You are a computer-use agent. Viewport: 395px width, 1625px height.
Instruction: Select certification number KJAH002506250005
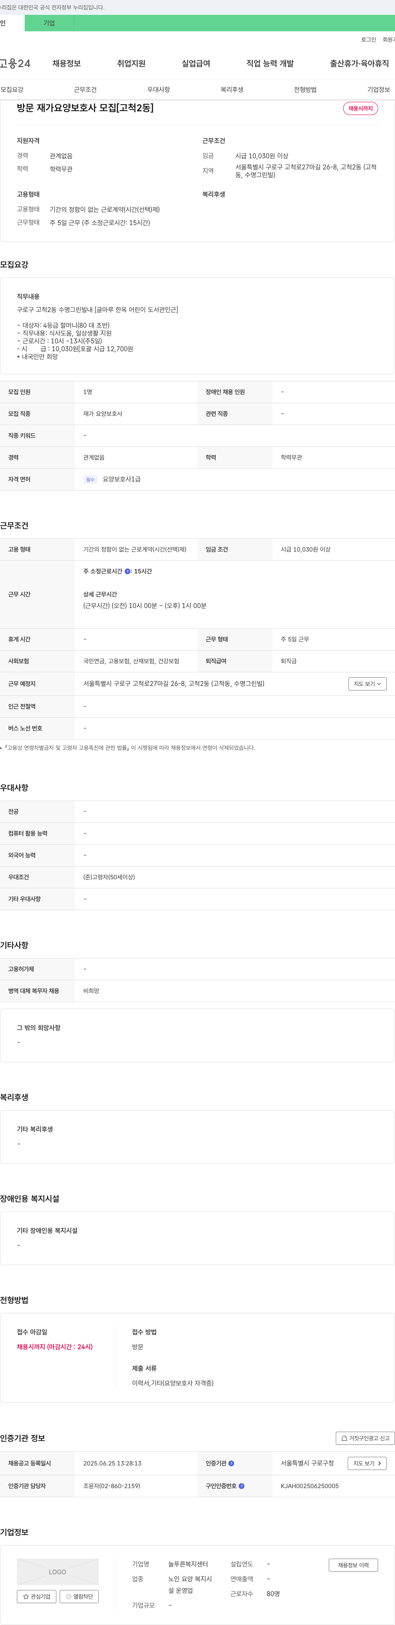310,1486
